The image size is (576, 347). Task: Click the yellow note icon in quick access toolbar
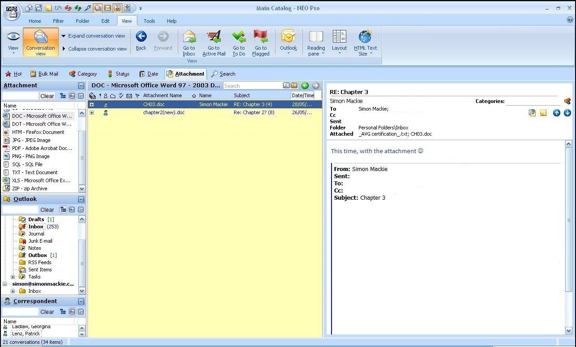(x=48, y=8)
